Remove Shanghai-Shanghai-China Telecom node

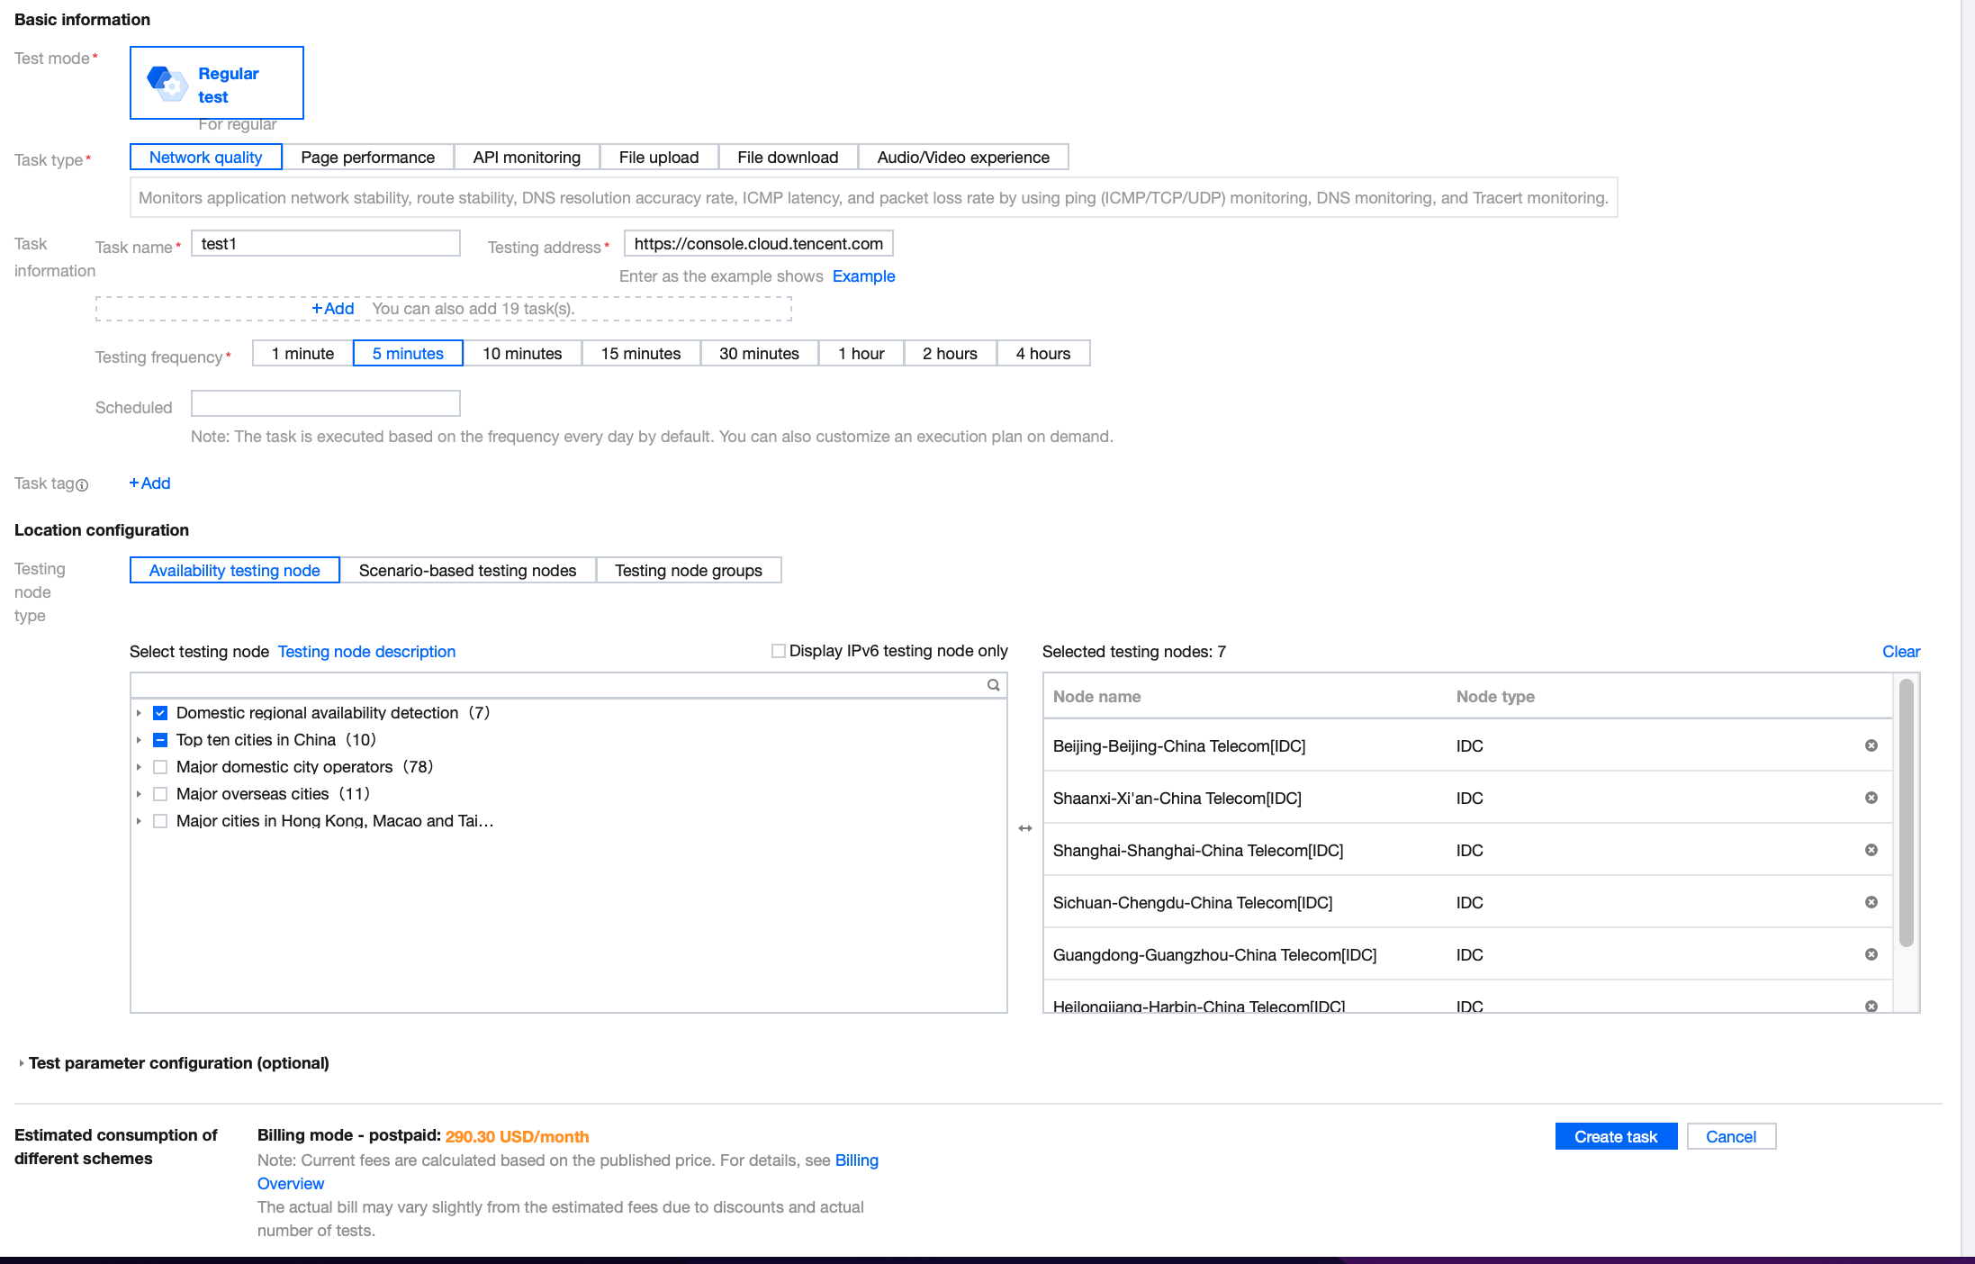pyautogui.click(x=1871, y=850)
